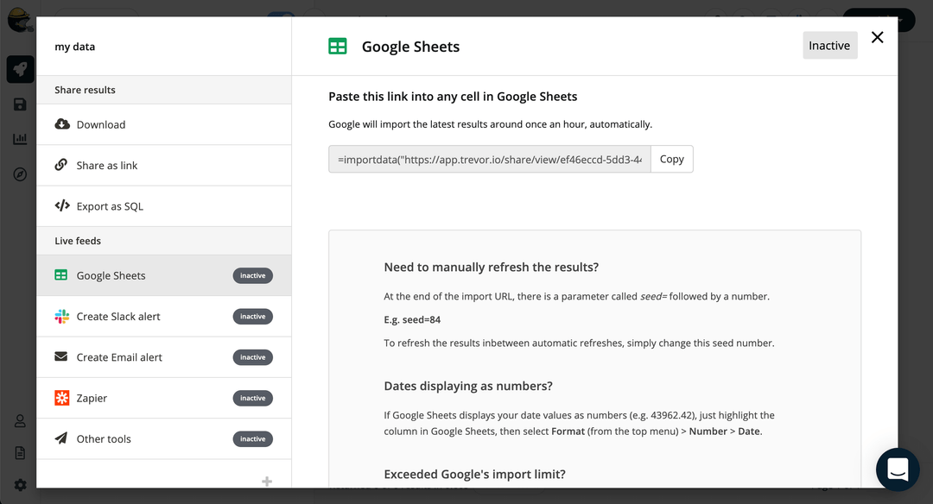Image resolution: width=933 pixels, height=504 pixels.
Task: Open the Share as link option
Action: tap(106, 165)
